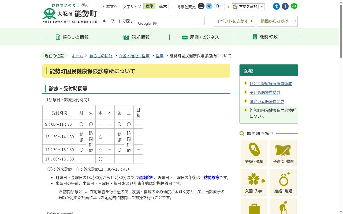The height and width of the screenshot is (214, 343).
Task: Open 暮らしの情報 menu
Action: point(73,37)
